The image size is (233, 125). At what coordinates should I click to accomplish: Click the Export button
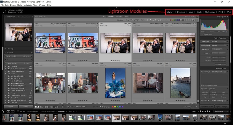(26, 107)
